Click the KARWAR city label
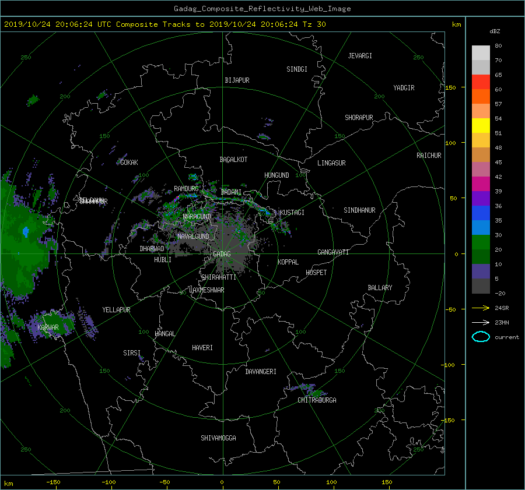Image resolution: width=525 pixels, height=490 pixels. click(x=48, y=327)
